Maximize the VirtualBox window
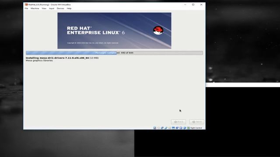Screen dimensions: 280x157 pyautogui.click(x=193, y=5)
